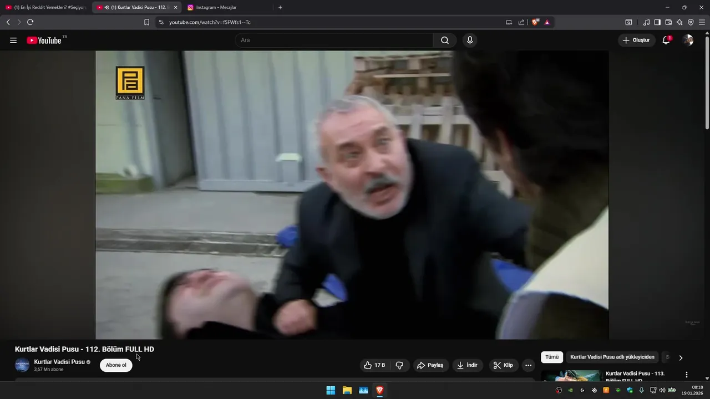710x399 pixels.
Task: Open the microphone tray icon
Action: point(642,390)
